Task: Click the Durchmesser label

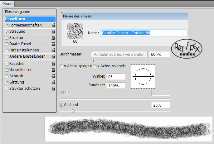Action: coord(71,54)
